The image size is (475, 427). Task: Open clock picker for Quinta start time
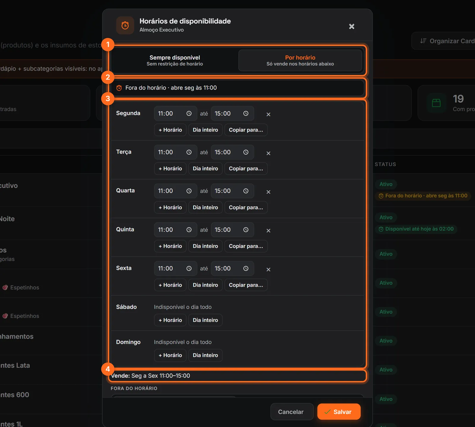(x=189, y=230)
